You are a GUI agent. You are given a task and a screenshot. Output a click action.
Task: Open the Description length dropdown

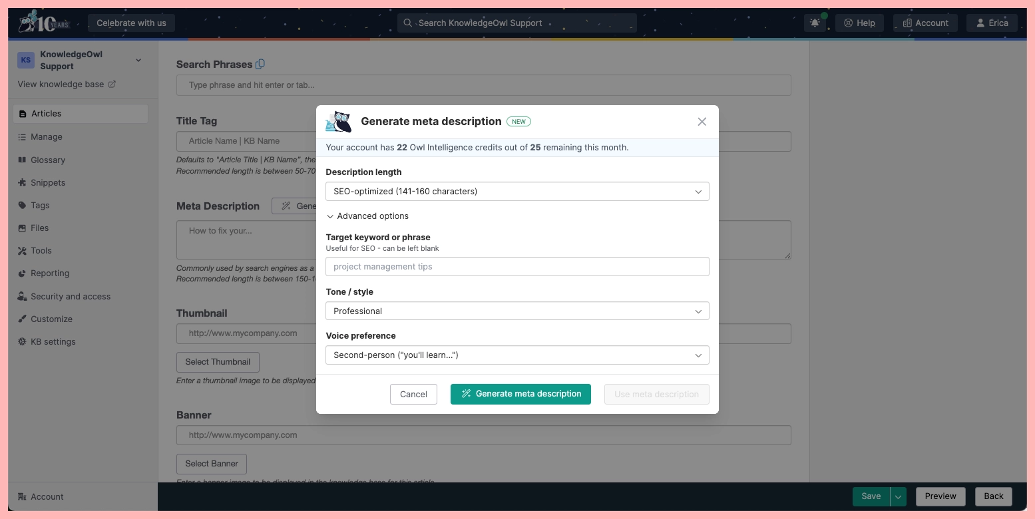[517, 191]
